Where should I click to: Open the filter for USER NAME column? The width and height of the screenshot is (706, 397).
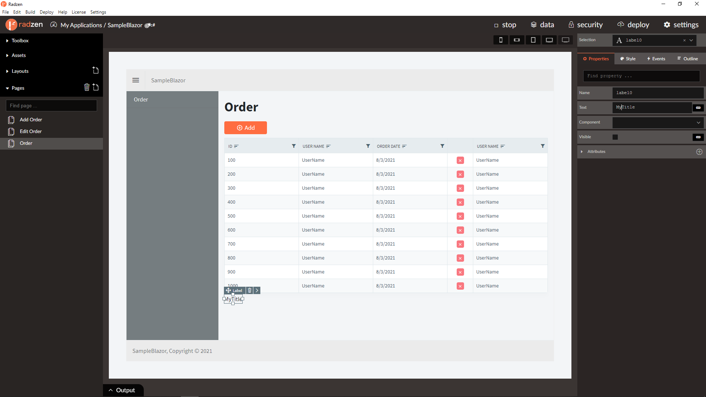(368, 146)
